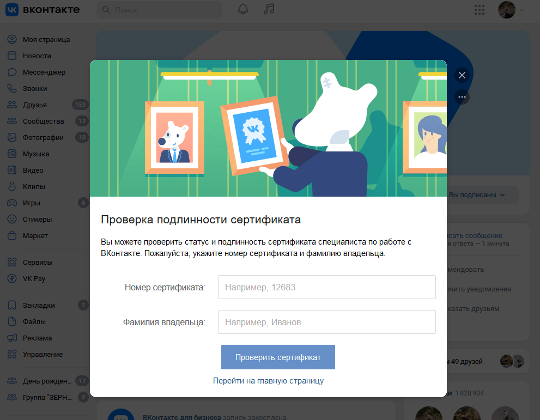Open "VK Pay" in the sidebar

pyautogui.click(x=34, y=278)
